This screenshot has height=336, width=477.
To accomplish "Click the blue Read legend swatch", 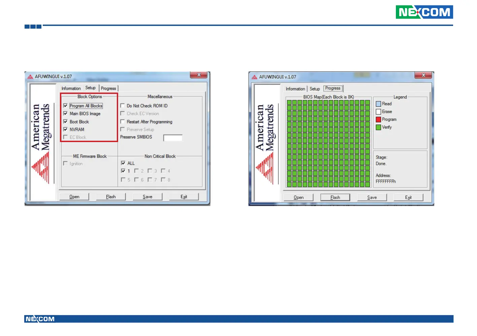I will tap(378, 104).
